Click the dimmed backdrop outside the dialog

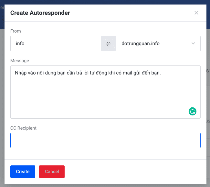point(208,97)
